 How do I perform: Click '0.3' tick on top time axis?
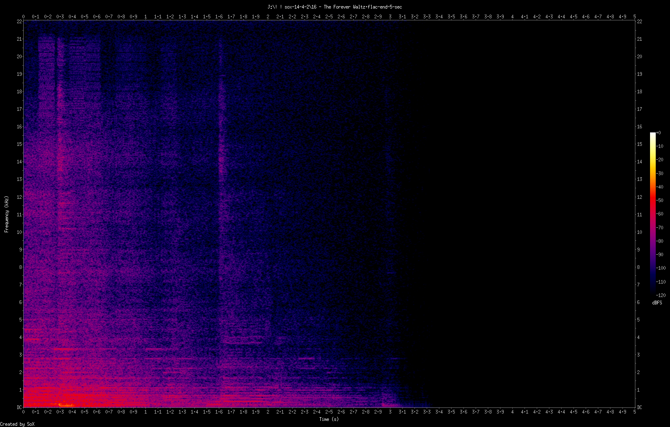[x=60, y=17]
